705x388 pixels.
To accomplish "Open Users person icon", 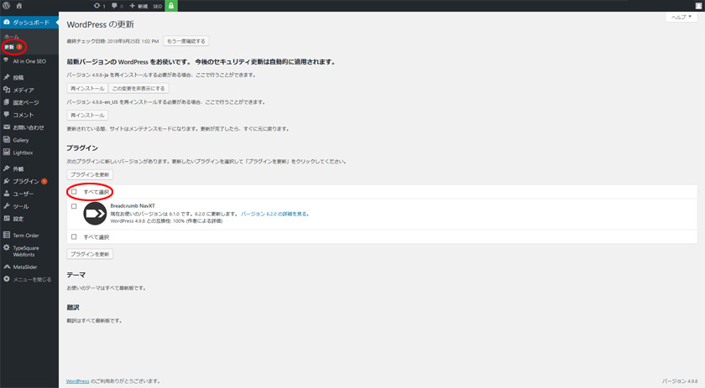I will click(7, 194).
